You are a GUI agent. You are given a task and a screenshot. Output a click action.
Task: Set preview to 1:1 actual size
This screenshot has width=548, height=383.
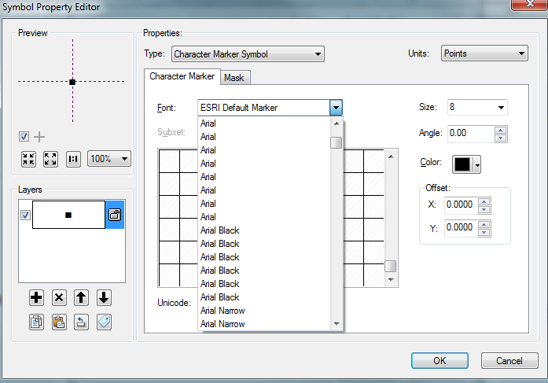(73, 158)
